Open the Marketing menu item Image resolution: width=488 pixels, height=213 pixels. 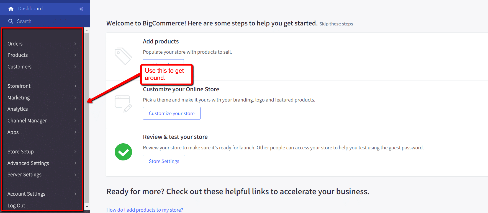(x=19, y=98)
